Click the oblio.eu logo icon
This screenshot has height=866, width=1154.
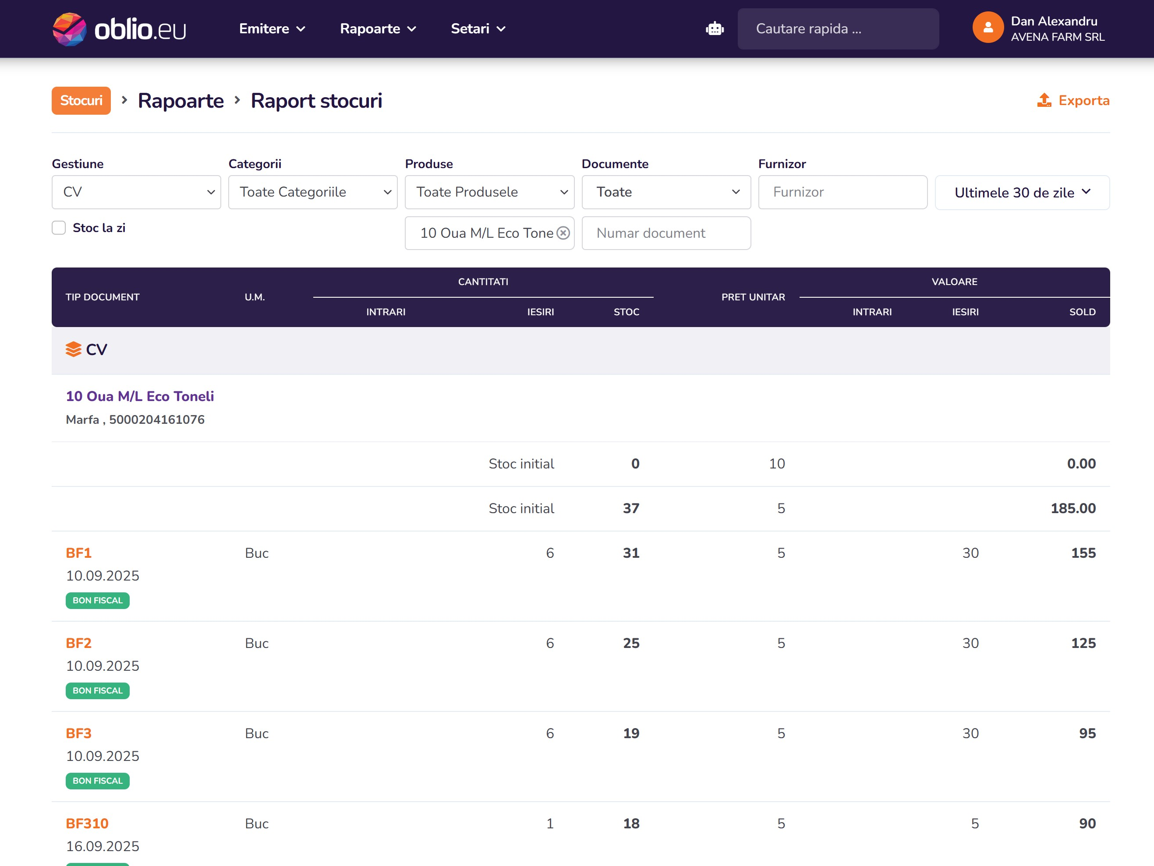69,29
